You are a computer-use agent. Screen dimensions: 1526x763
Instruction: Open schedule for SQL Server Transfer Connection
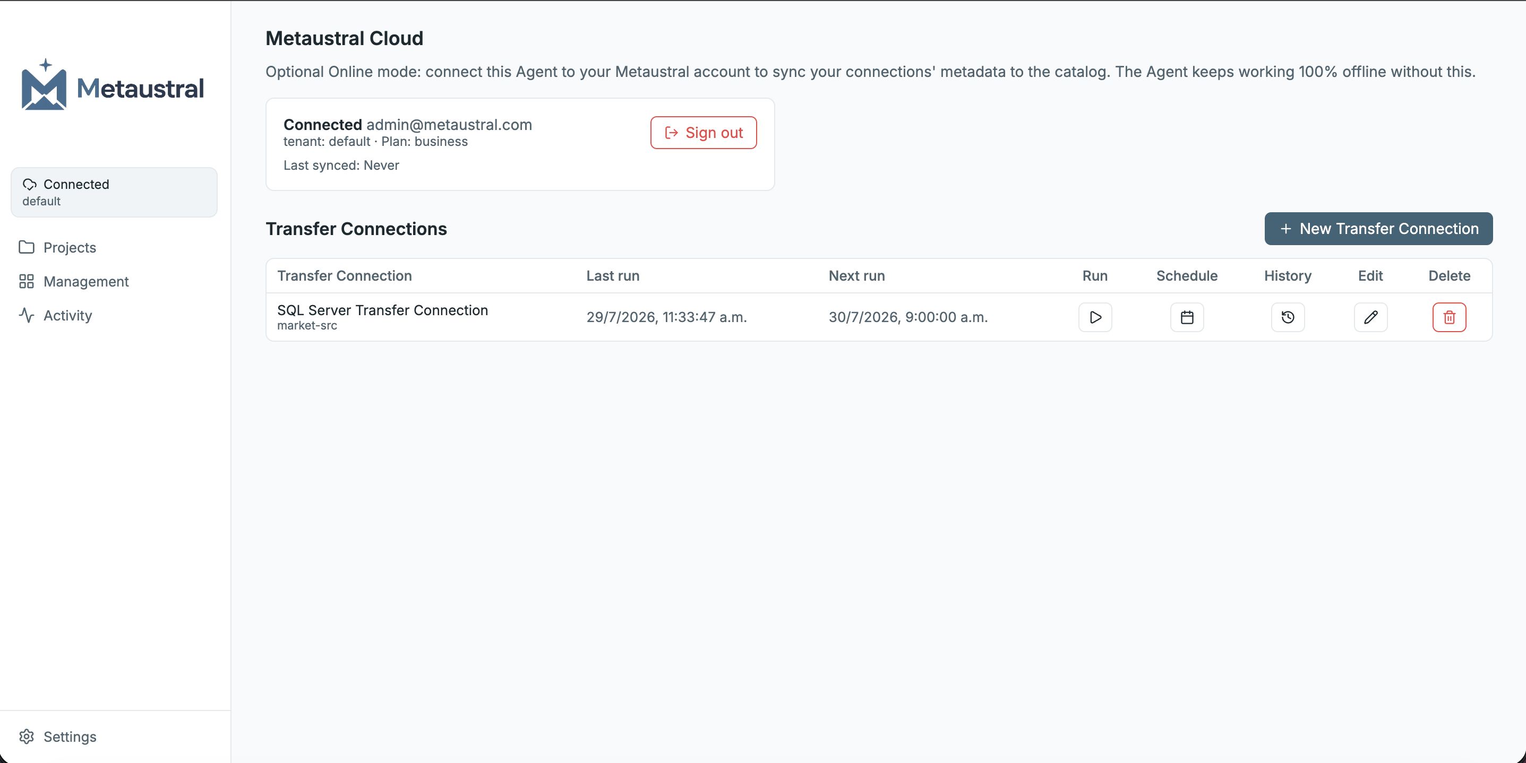[x=1187, y=317]
